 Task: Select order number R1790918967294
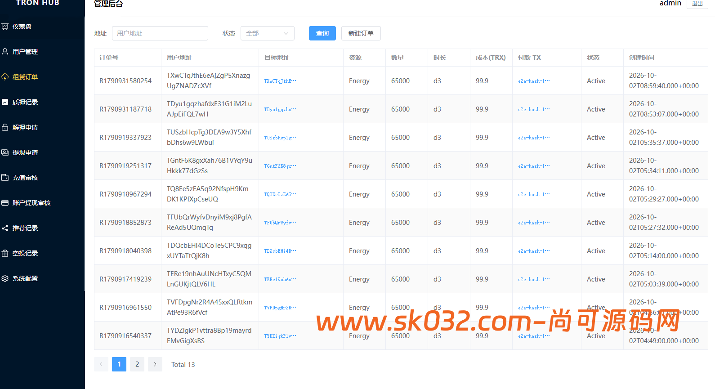click(x=125, y=194)
